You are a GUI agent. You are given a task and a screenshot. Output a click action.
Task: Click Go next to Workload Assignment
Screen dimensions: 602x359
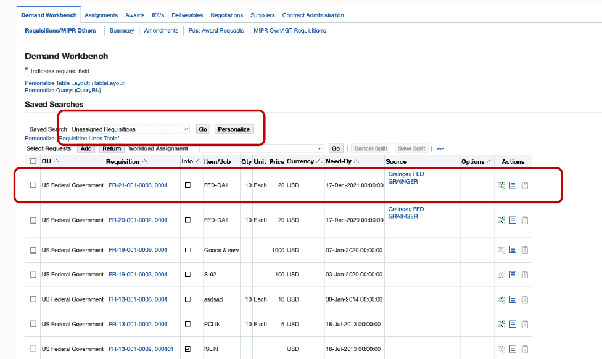click(336, 148)
